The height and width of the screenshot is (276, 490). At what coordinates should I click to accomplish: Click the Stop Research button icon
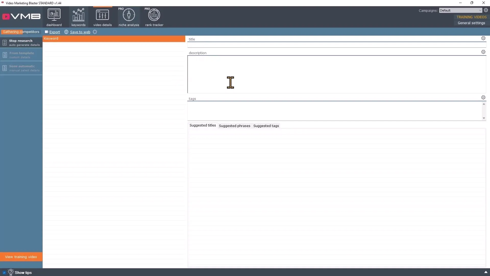(5, 42)
